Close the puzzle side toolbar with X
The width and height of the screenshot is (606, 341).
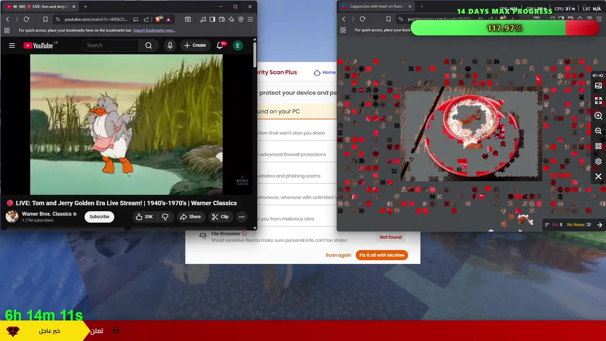coord(598,177)
